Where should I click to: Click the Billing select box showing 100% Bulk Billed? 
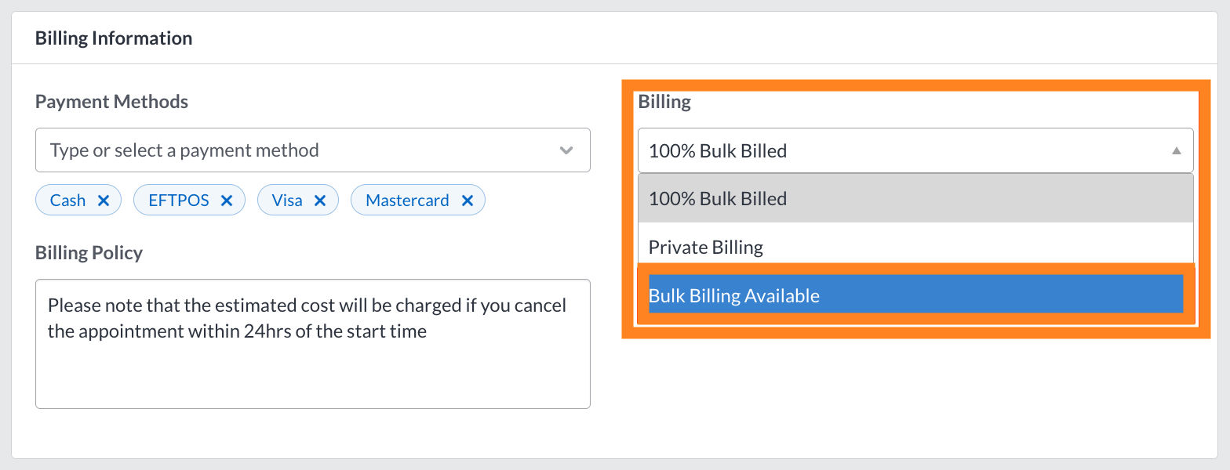point(902,150)
